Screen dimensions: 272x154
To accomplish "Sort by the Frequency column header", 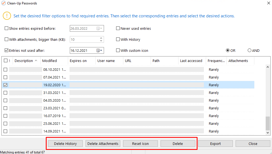I will click(x=216, y=61).
